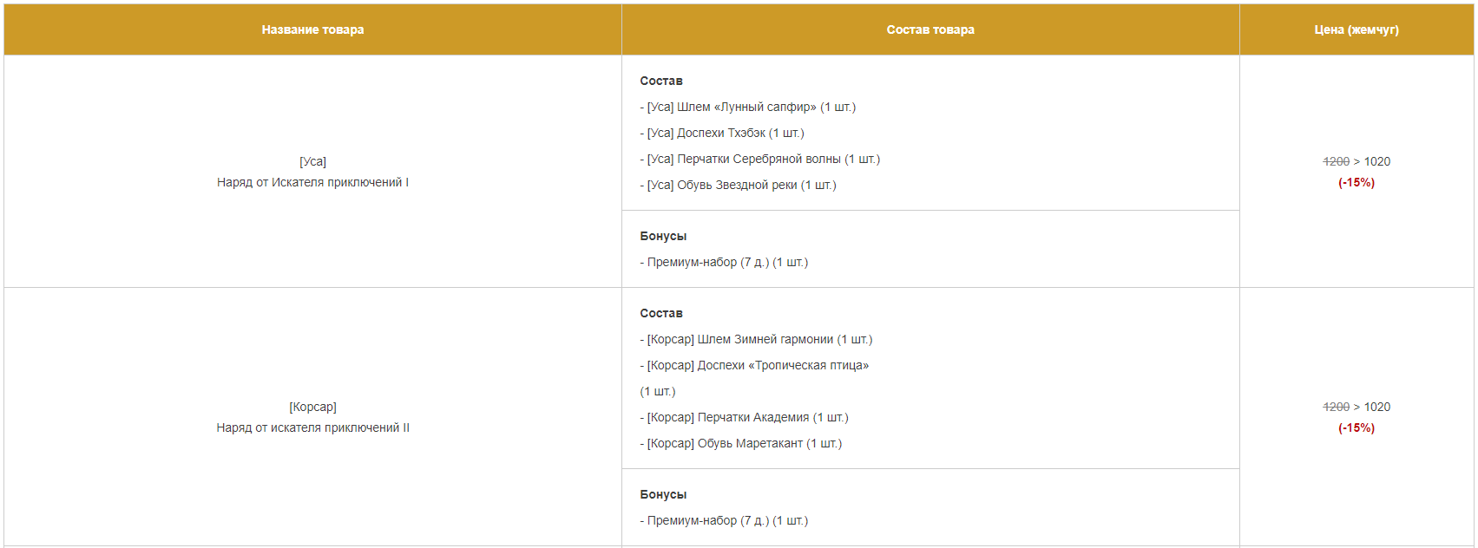Click '[Корсар] Шлем Зимней гармонии' item
1478x548 pixels.
(x=756, y=339)
